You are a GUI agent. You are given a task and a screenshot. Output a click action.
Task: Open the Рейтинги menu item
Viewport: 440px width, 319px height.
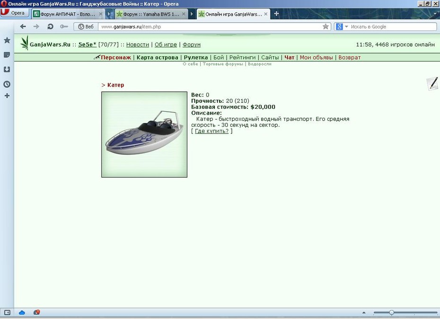click(x=242, y=57)
